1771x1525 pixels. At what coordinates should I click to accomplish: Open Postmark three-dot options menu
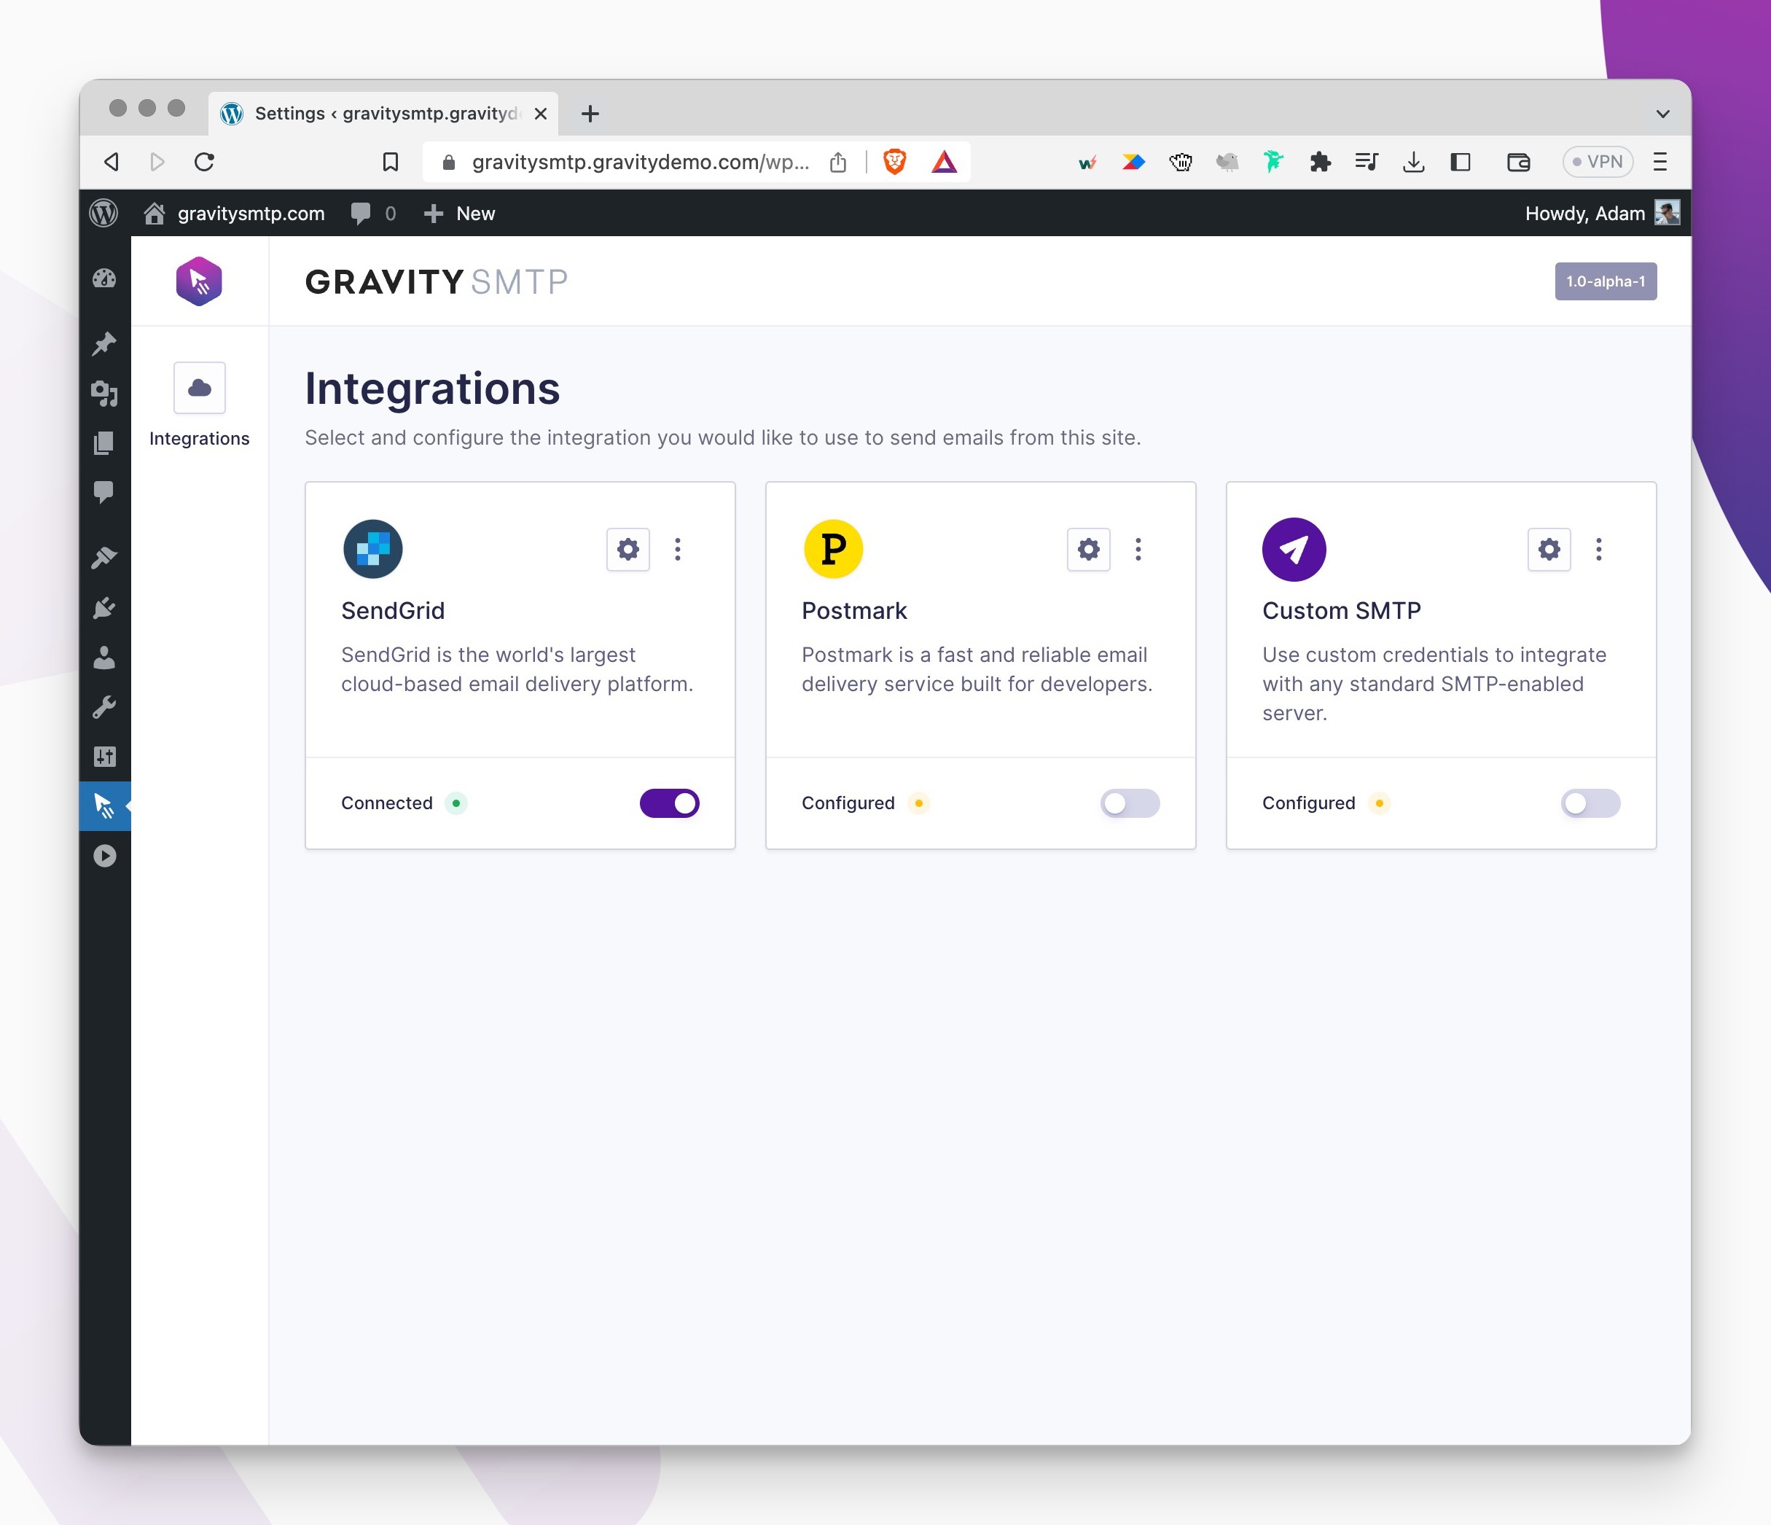pyautogui.click(x=1138, y=549)
